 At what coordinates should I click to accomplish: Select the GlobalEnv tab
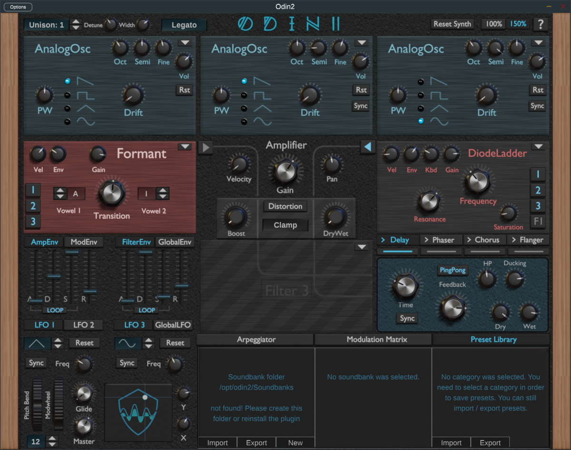click(x=175, y=242)
